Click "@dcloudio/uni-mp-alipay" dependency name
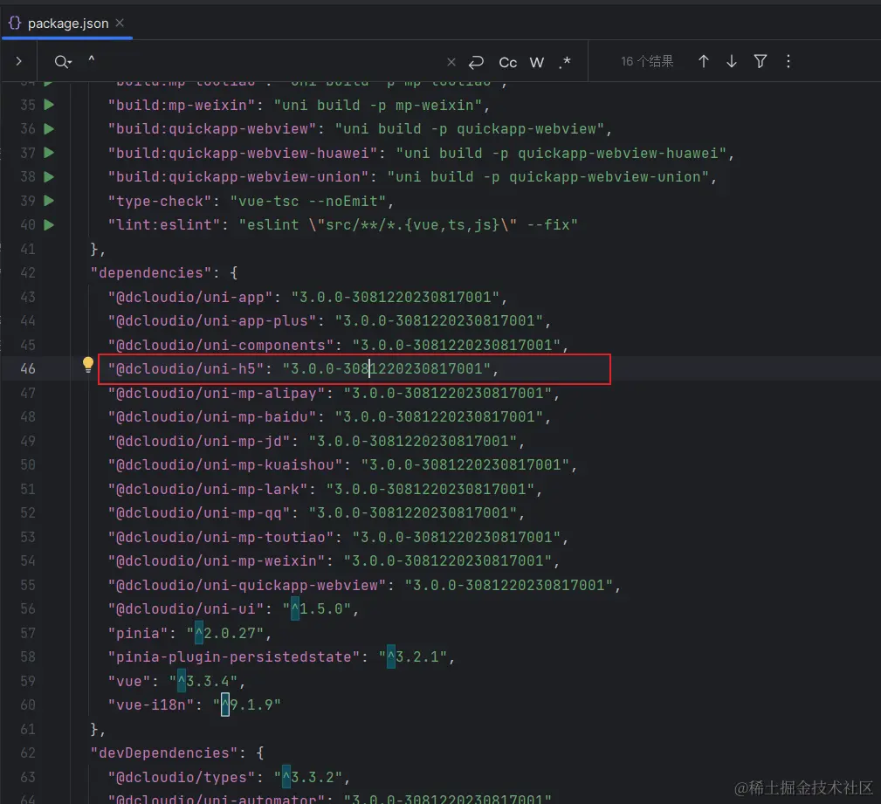881x804 pixels. tap(217, 393)
